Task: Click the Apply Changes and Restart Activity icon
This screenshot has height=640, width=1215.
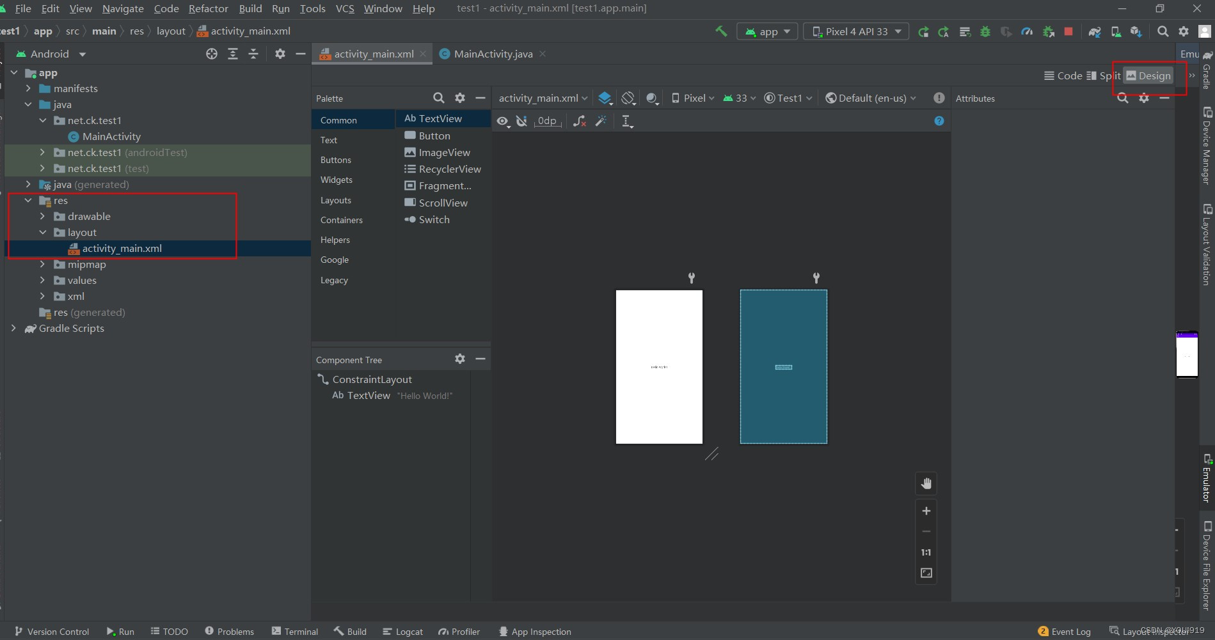Action: pyautogui.click(x=923, y=32)
